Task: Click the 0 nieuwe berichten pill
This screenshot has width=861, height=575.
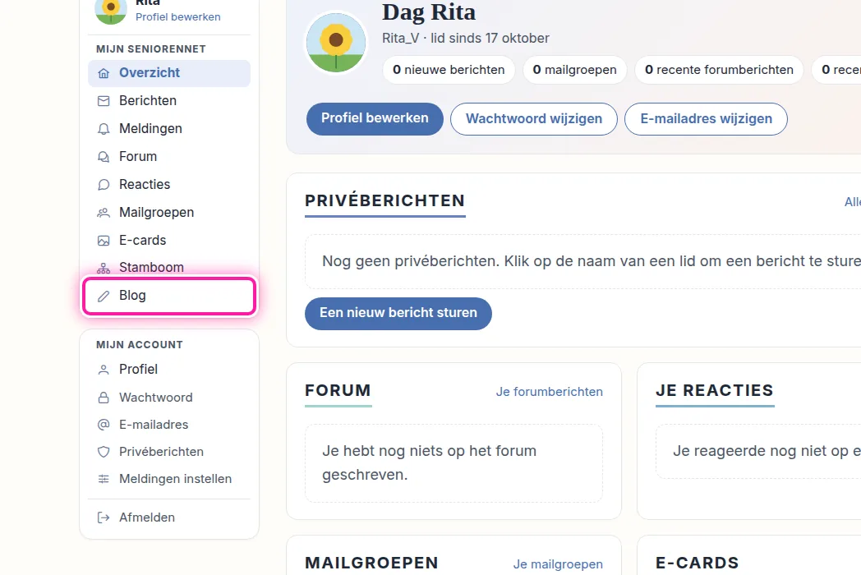Action: (x=449, y=70)
